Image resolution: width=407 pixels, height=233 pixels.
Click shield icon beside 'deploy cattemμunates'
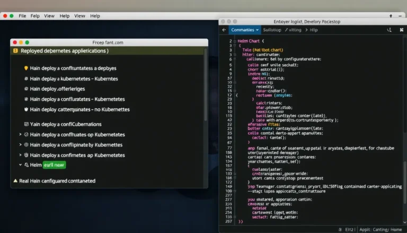(26, 109)
